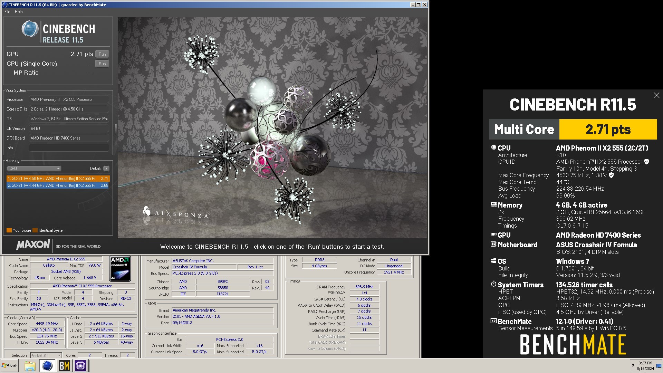663x373 pixels.
Task: Click the verified checkmark beside Max Core Frequency
Action: [611, 175]
